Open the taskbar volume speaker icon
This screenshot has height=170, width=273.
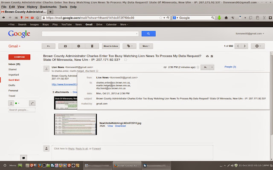pyautogui.click(x=232, y=165)
